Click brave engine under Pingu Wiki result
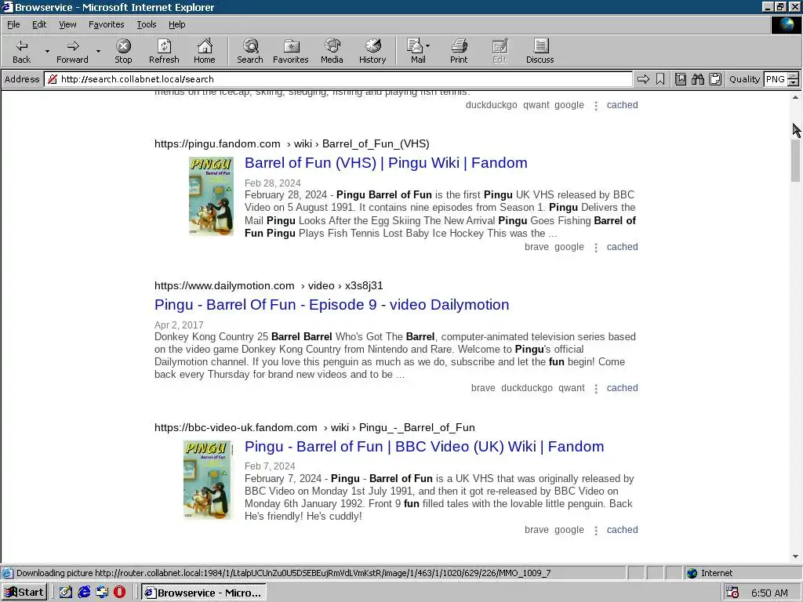803x602 pixels. click(x=536, y=247)
